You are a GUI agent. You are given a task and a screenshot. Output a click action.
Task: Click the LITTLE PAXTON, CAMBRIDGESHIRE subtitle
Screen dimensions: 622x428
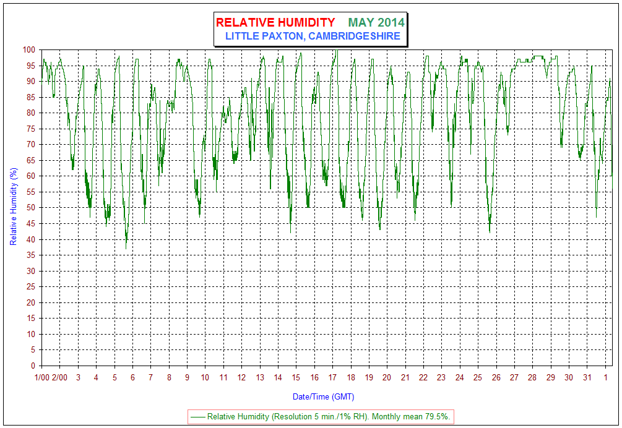tap(313, 36)
